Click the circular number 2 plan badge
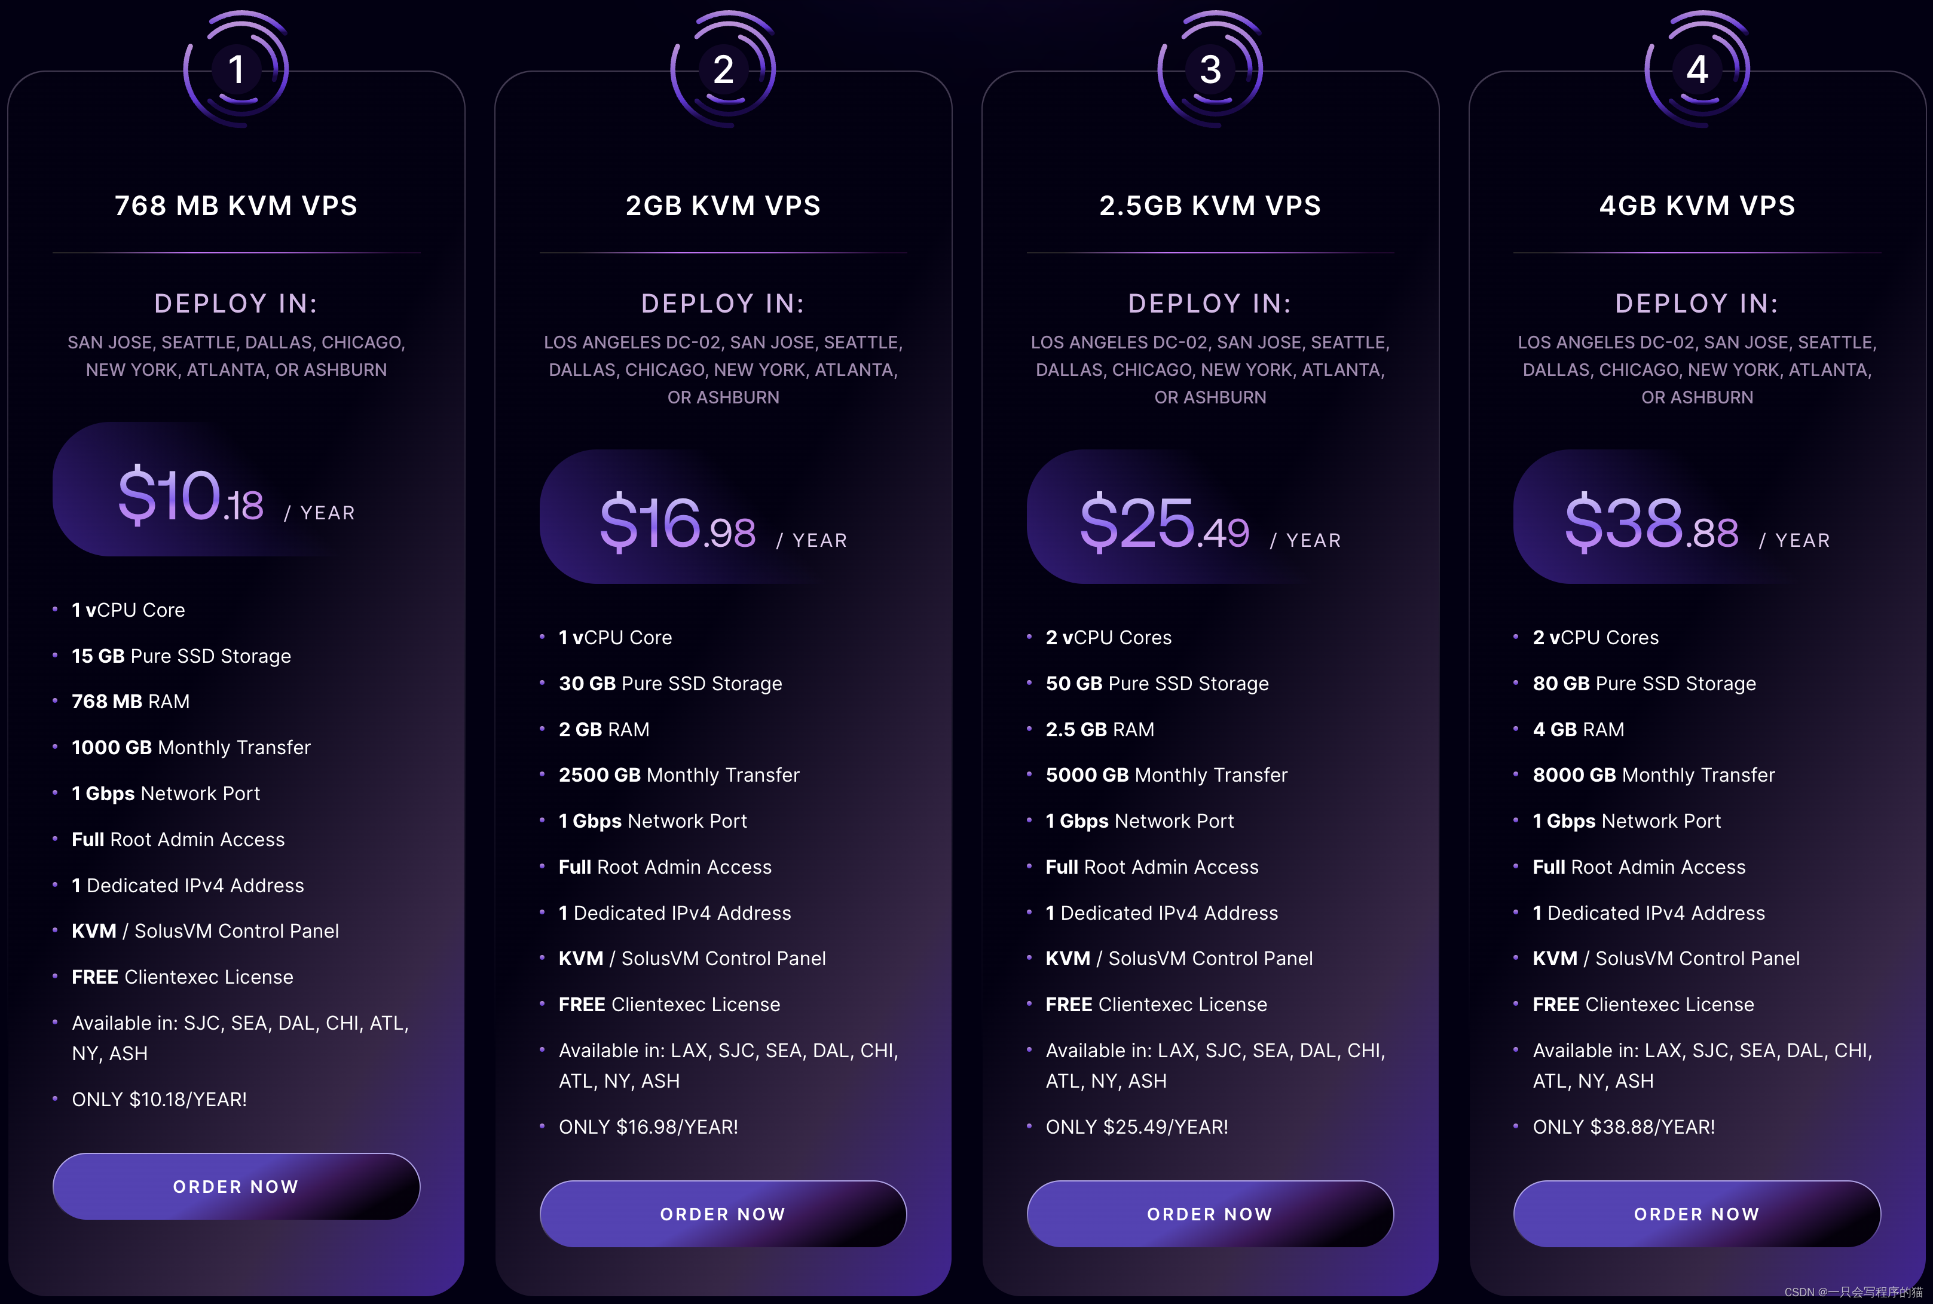This screenshot has height=1304, width=1933. 724,69
